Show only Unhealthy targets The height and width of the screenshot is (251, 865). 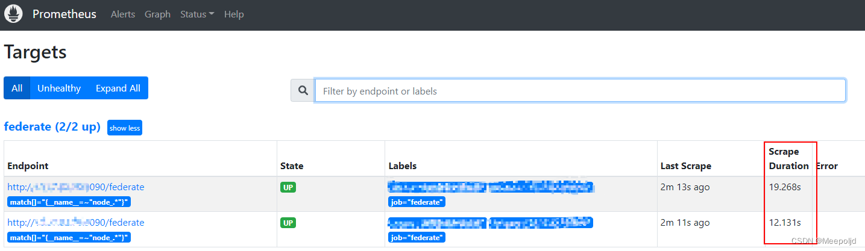pos(59,88)
